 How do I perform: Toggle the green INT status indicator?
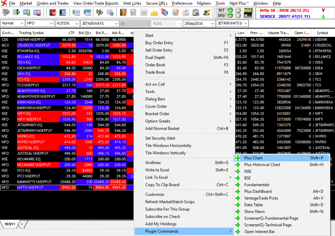(x=230, y=10)
